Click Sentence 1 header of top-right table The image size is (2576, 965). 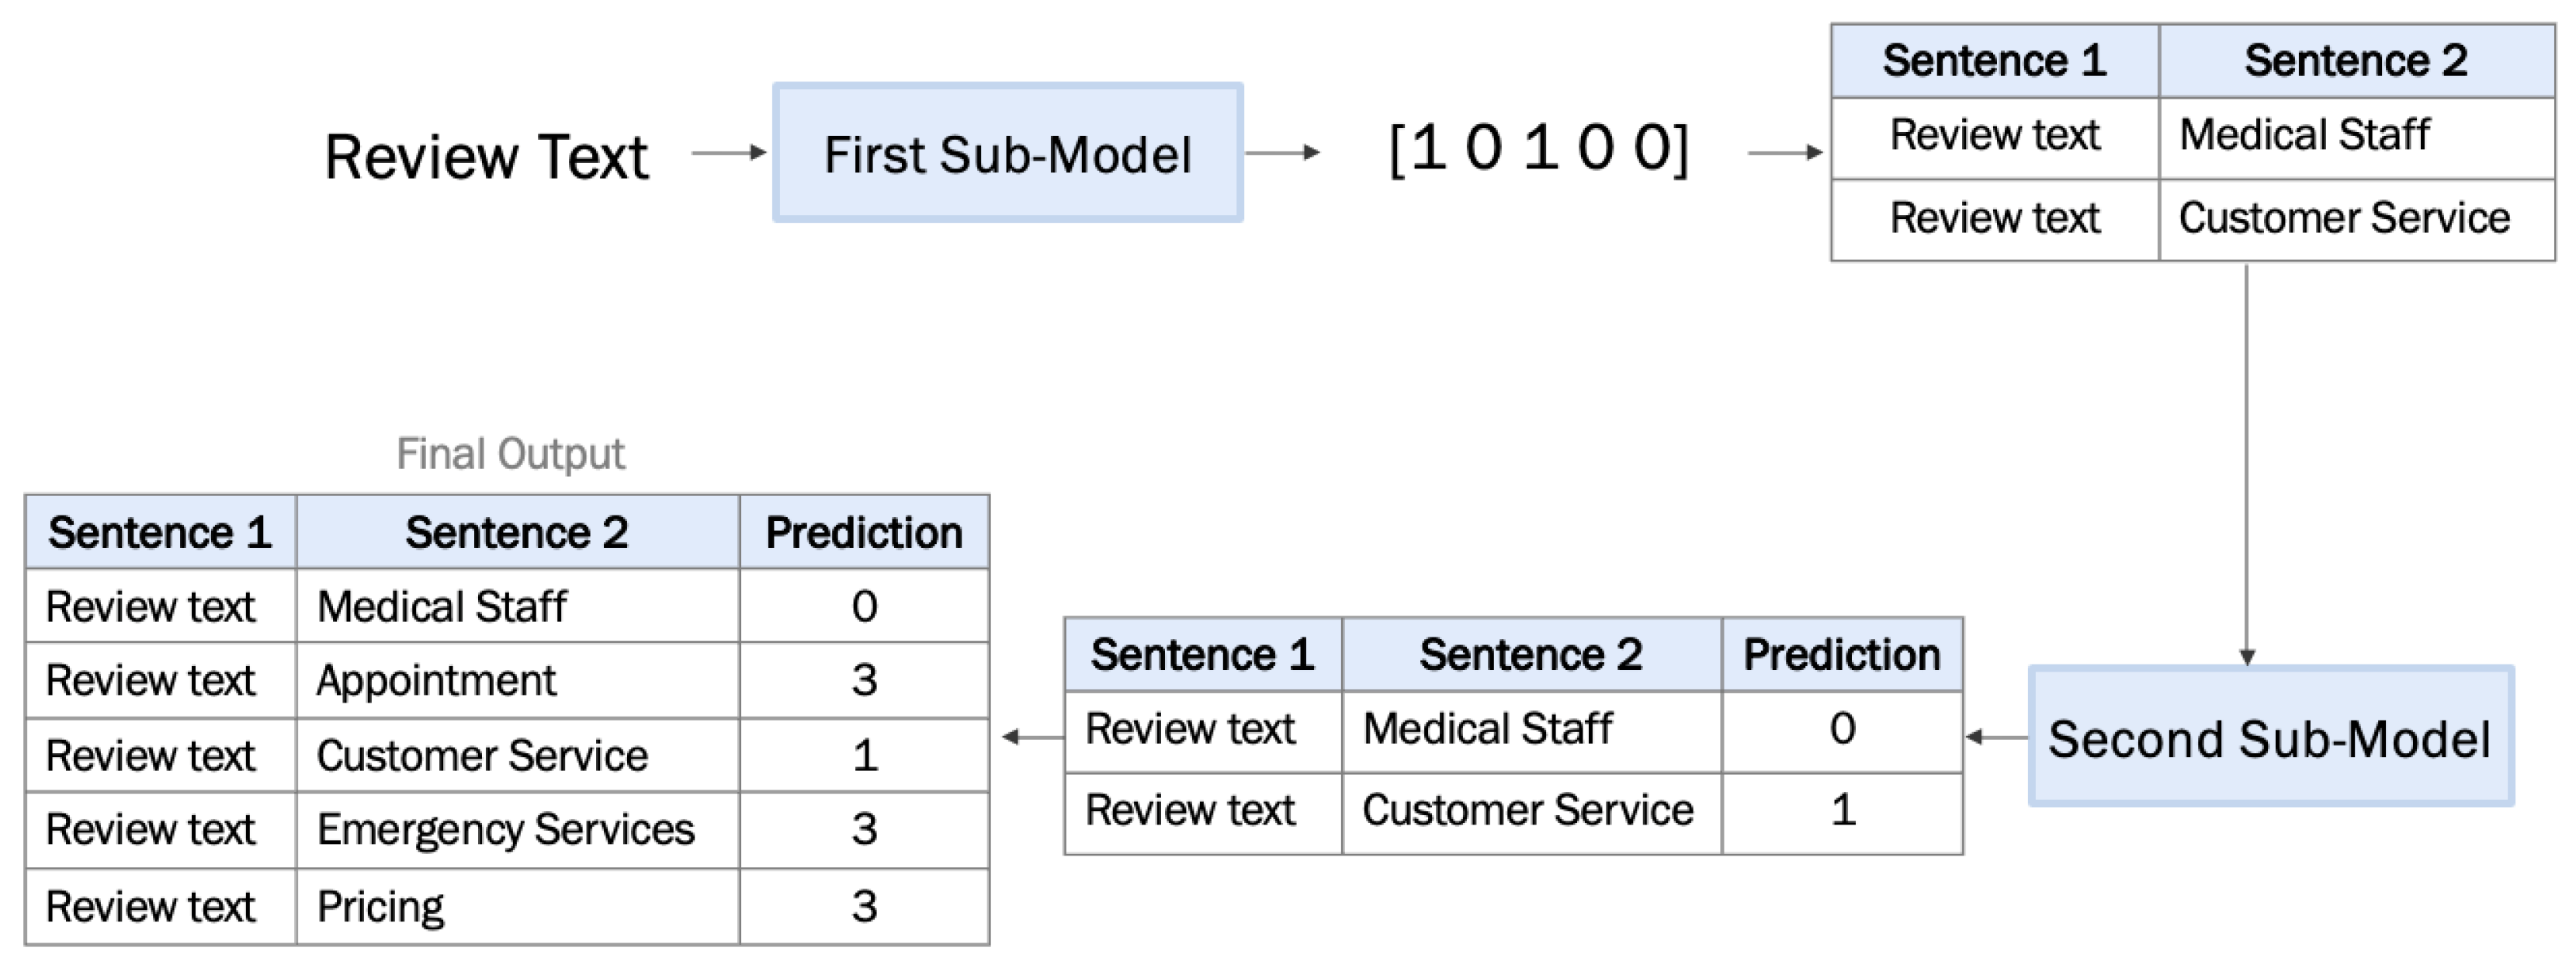pos(1994,61)
